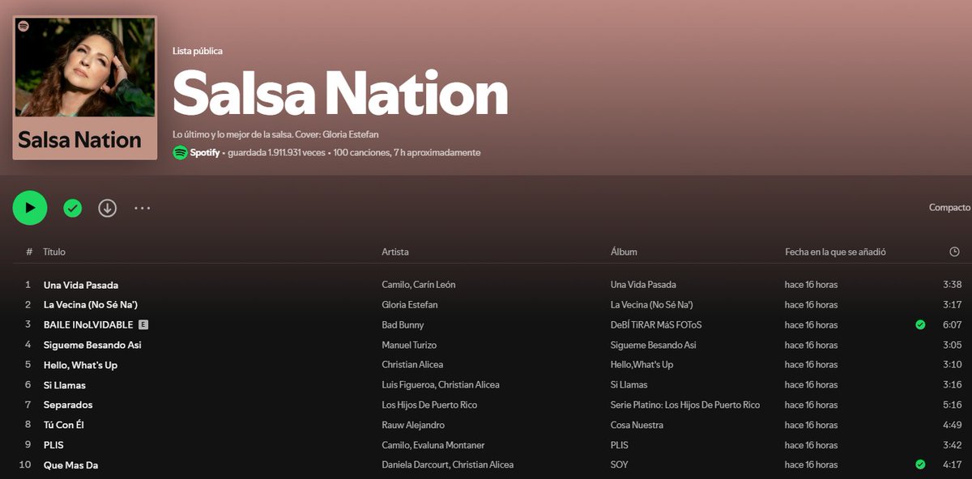Select track Sigueme Besando Asi
This screenshot has width=972, height=479.
click(92, 345)
